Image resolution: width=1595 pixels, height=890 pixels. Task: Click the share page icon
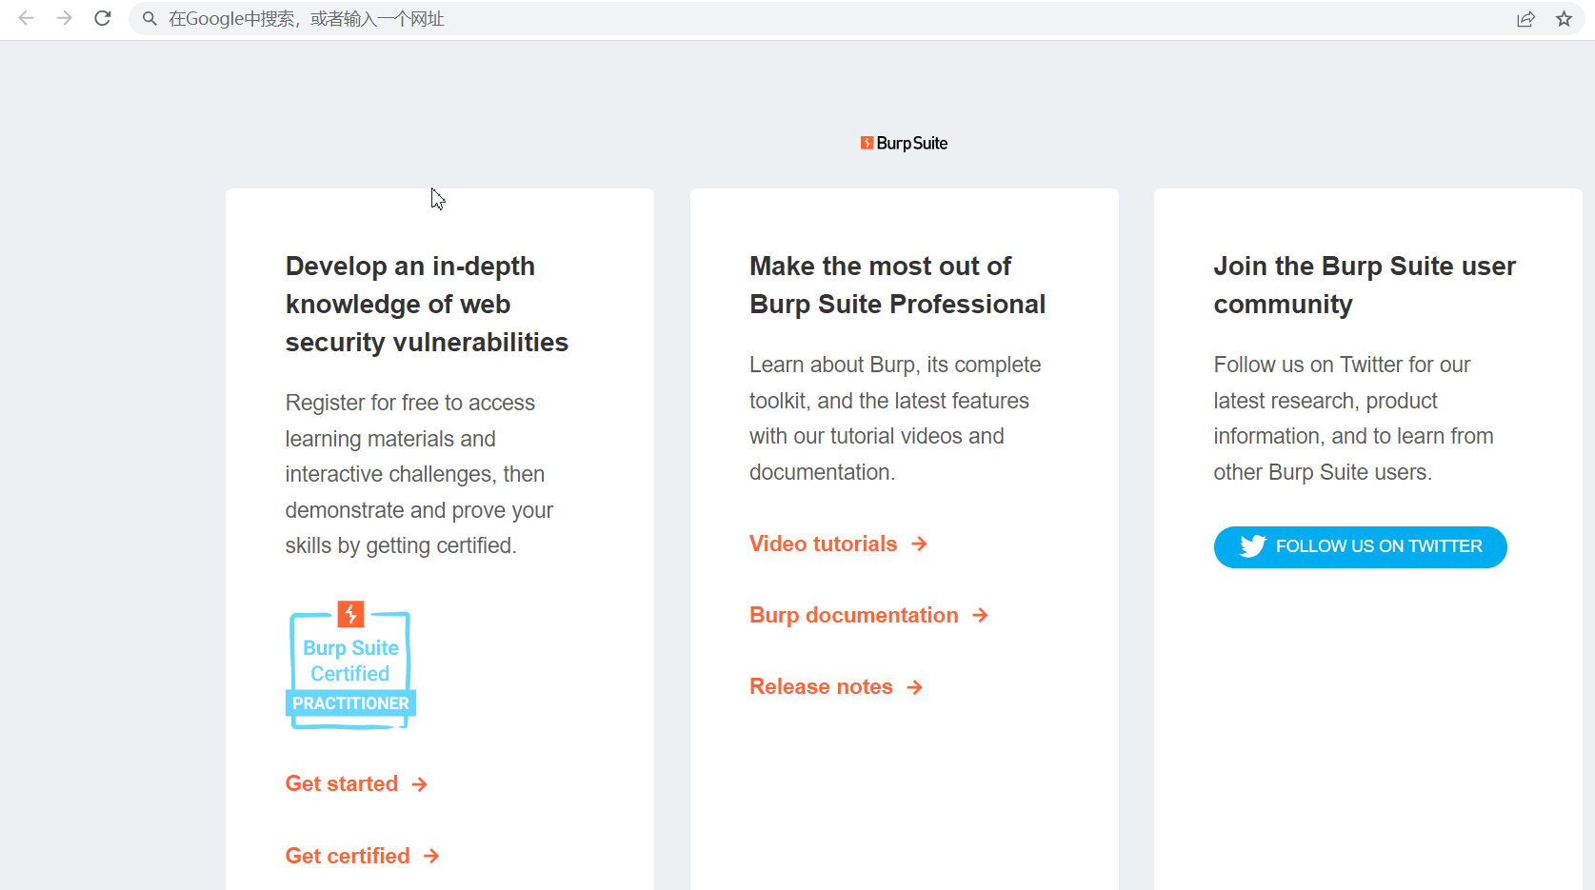(1525, 19)
